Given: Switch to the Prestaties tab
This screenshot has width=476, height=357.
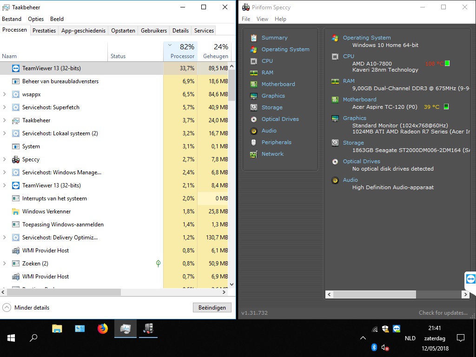Looking at the screenshot, I should [44, 31].
